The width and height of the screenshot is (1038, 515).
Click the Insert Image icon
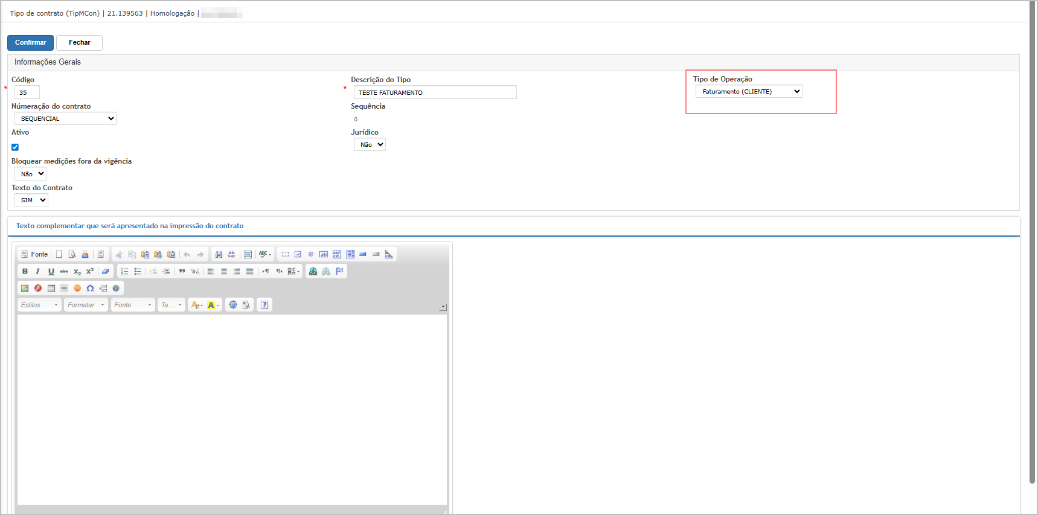(x=25, y=288)
